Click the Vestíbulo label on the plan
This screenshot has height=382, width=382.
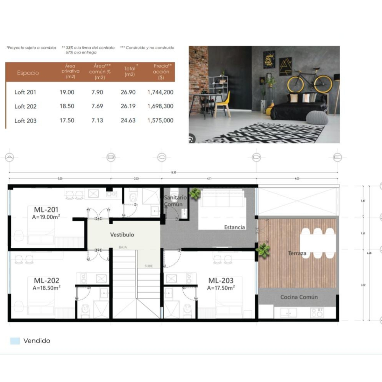point(122,235)
